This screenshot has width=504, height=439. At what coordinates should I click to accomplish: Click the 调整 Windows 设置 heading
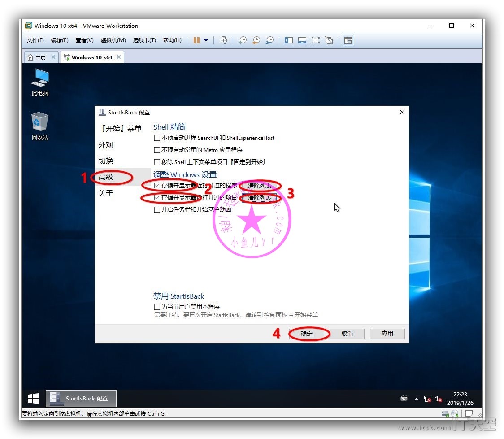click(185, 174)
